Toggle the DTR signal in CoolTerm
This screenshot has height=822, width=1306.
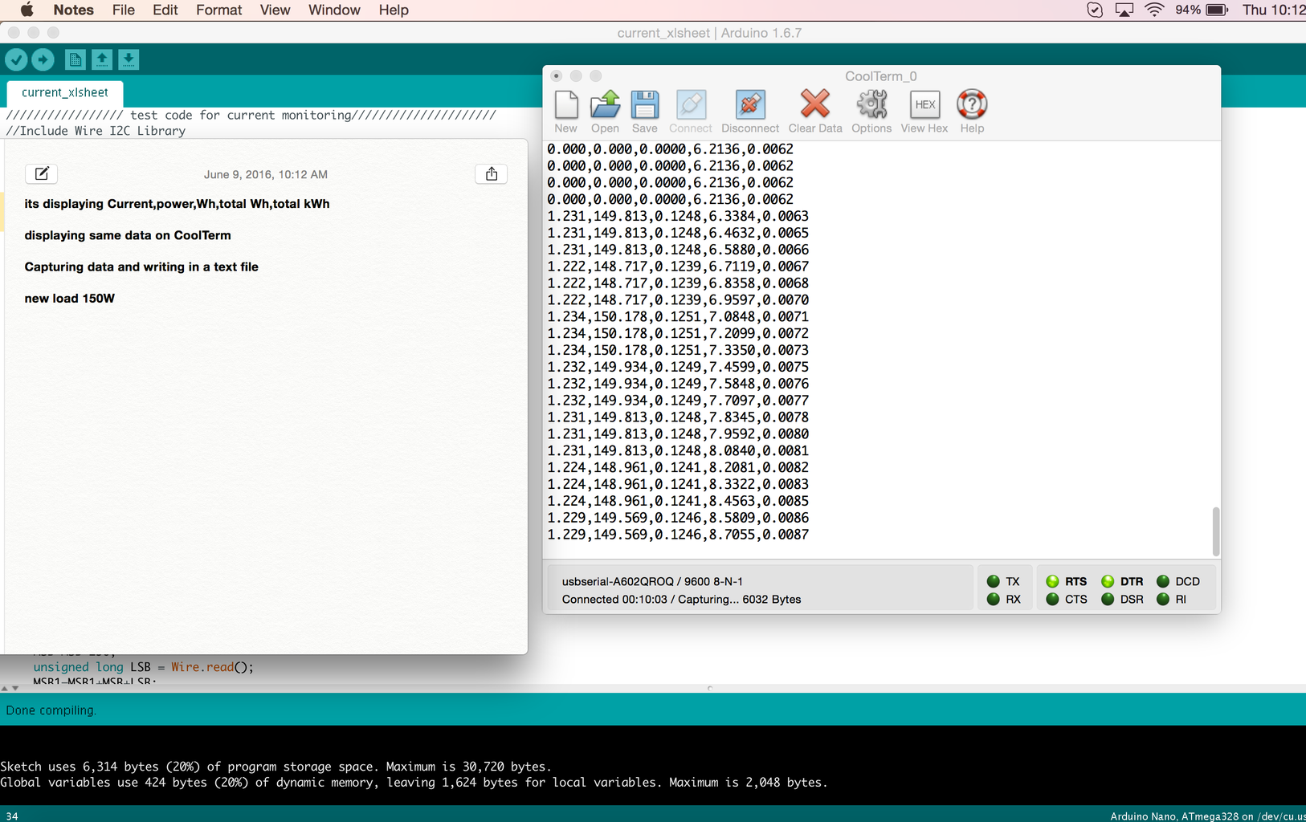point(1108,581)
